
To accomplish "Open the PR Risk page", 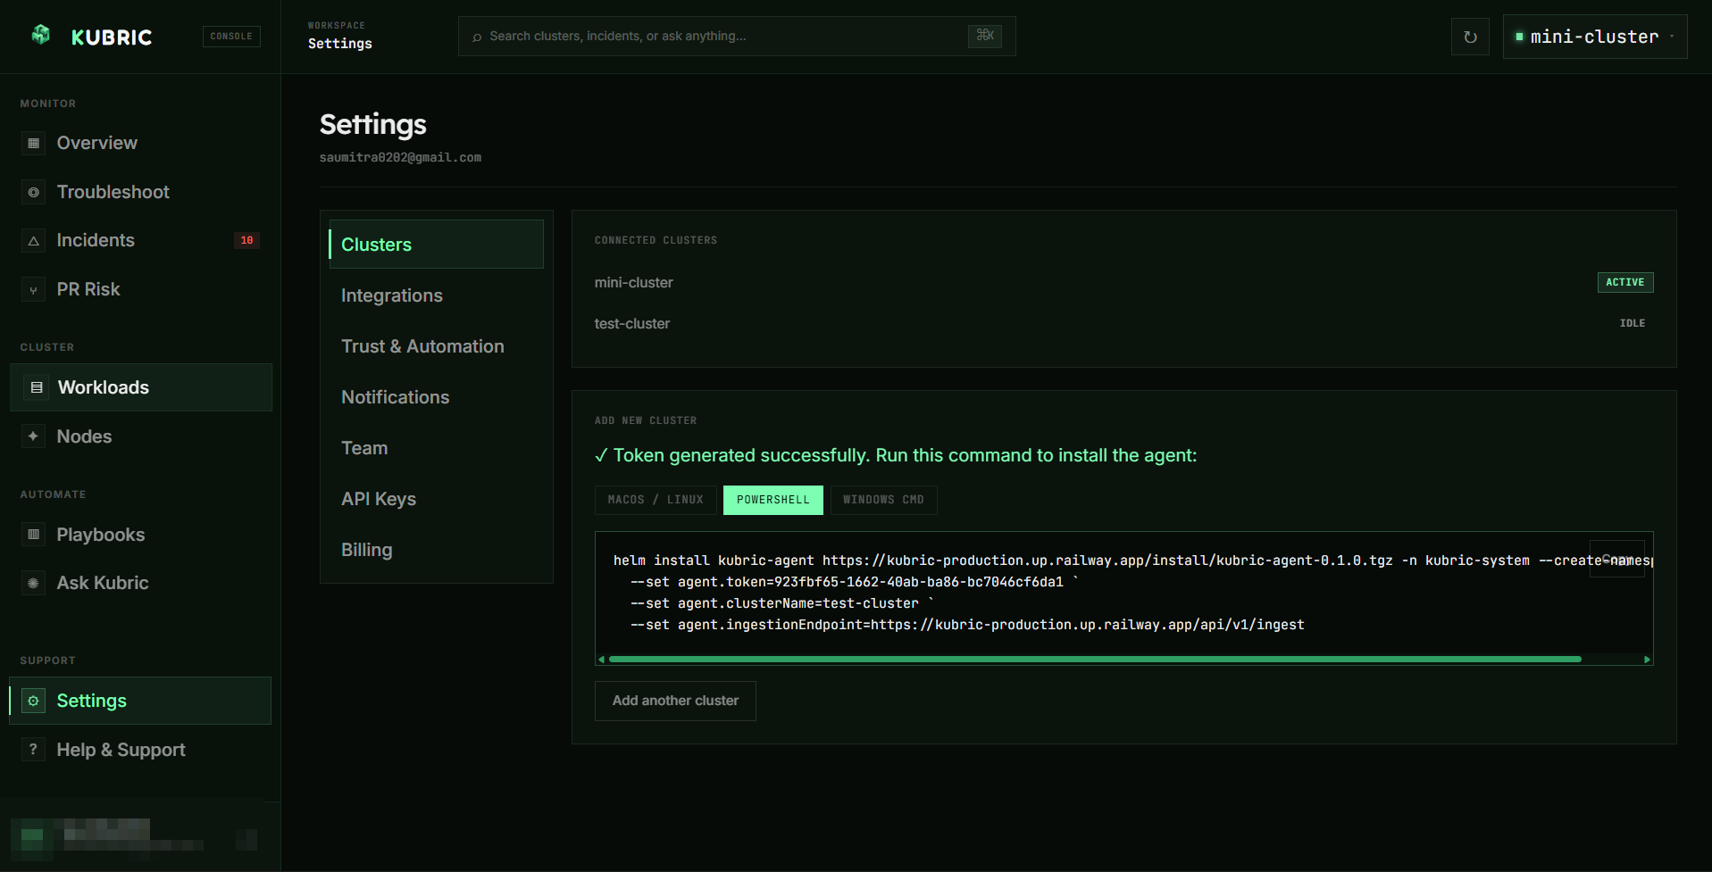I will point(141,289).
